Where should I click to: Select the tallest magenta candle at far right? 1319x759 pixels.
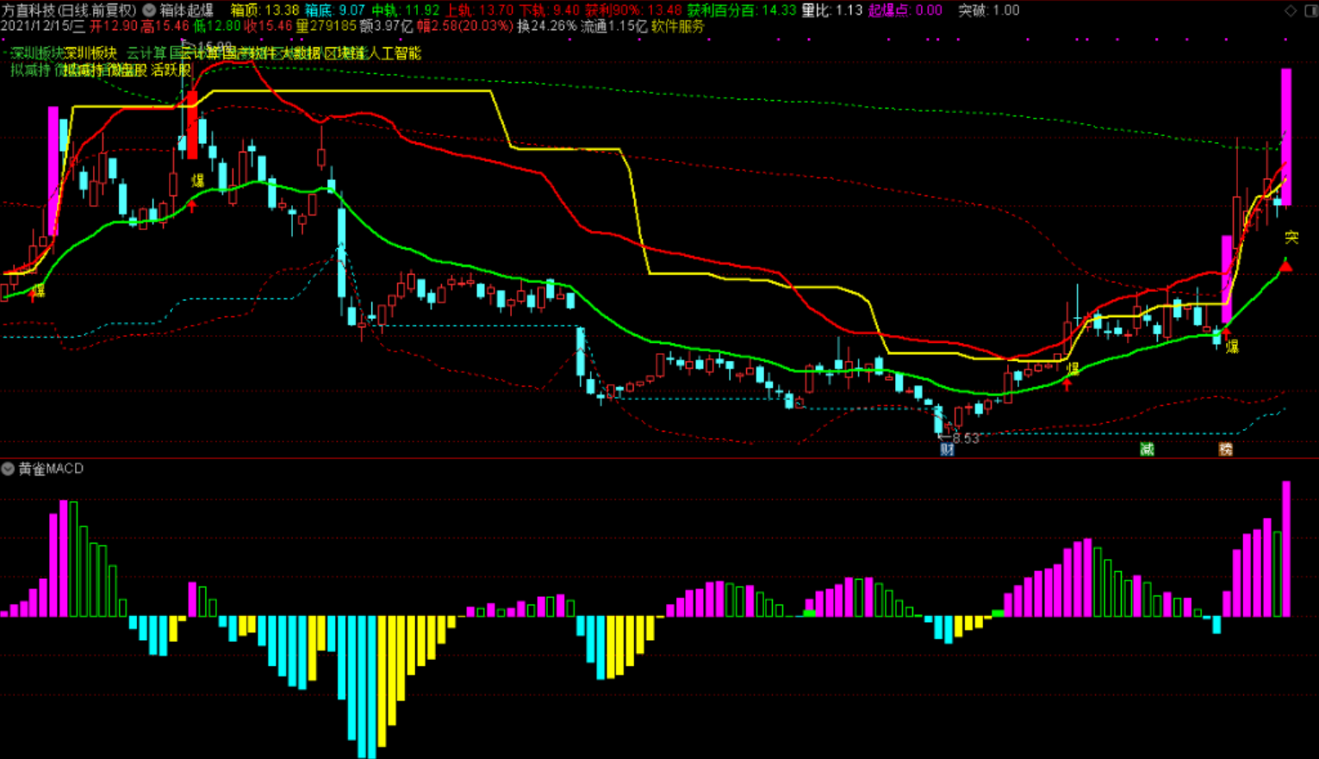click(1286, 136)
